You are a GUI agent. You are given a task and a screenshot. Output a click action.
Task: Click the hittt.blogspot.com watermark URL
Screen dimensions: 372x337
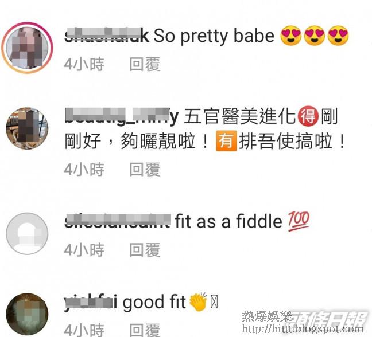click(303, 329)
